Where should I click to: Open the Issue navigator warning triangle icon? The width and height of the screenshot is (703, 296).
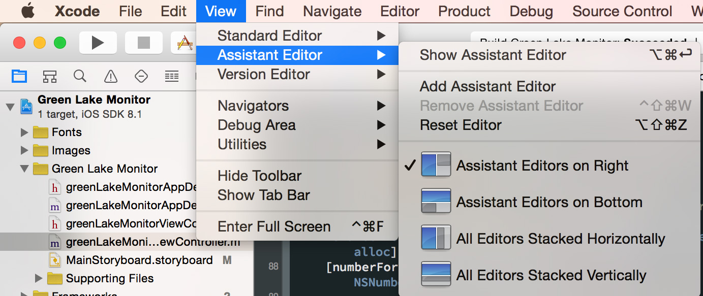[x=110, y=76]
